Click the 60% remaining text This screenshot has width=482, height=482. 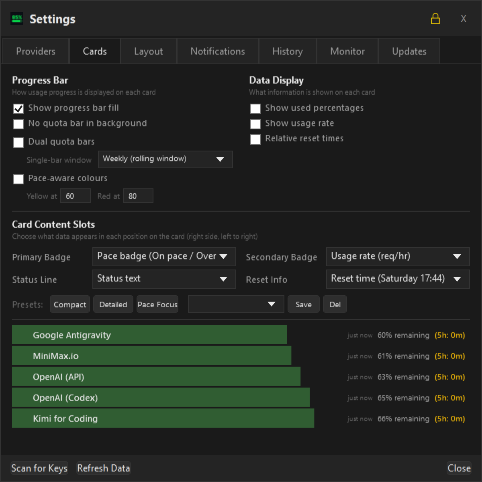[403, 335]
